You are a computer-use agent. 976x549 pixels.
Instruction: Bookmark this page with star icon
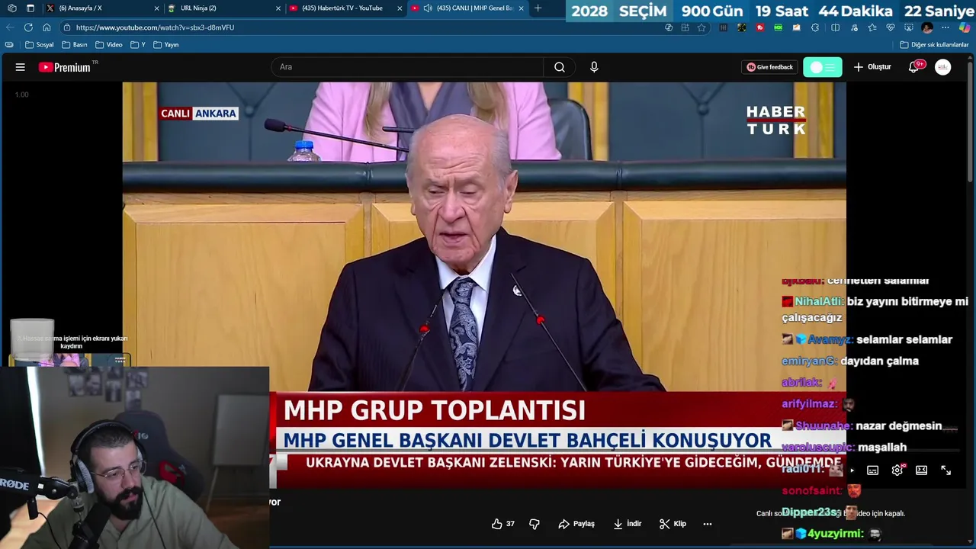click(701, 27)
